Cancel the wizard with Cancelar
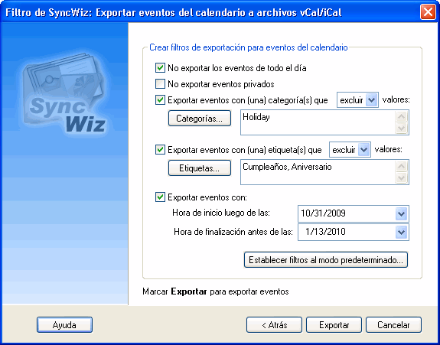The height and width of the screenshot is (345, 440). click(x=393, y=325)
